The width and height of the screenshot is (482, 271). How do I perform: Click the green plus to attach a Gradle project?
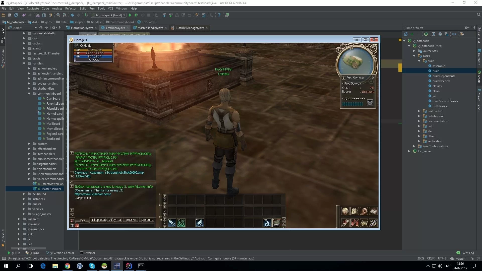coord(412,34)
